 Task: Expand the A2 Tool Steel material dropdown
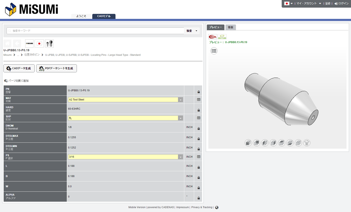tap(180, 100)
